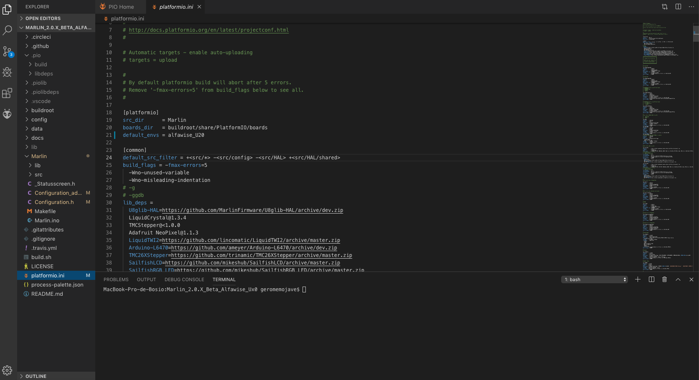Open the Run and Debug view
This screenshot has width=699, height=380.
point(7,72)
